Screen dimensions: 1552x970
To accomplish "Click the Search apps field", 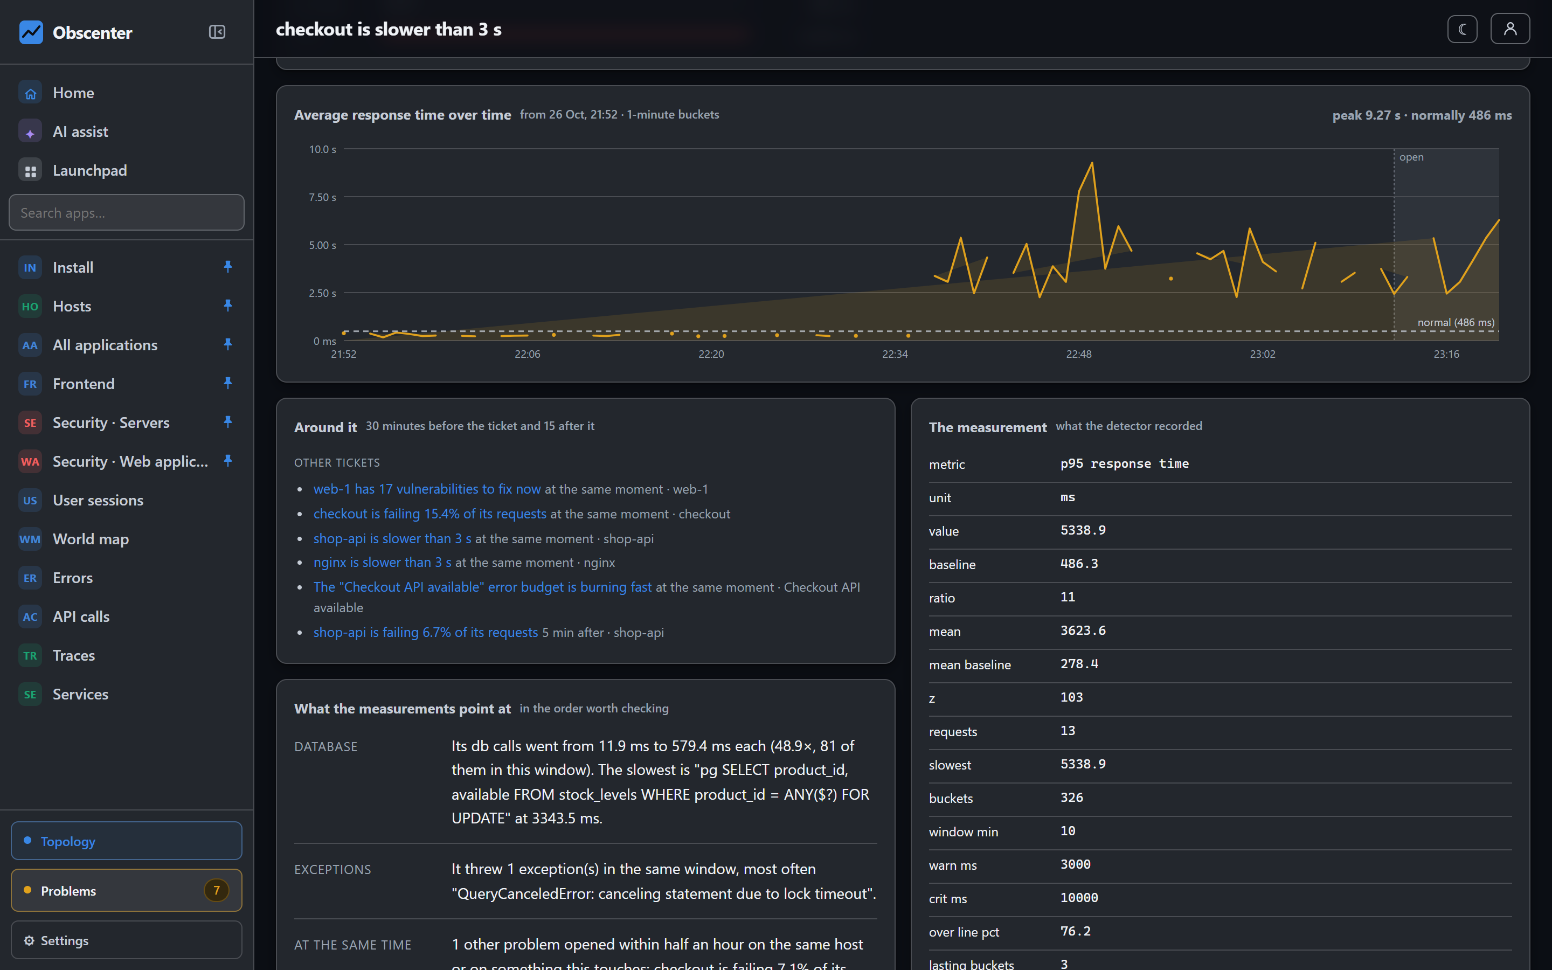I will (x=126, y=212).
